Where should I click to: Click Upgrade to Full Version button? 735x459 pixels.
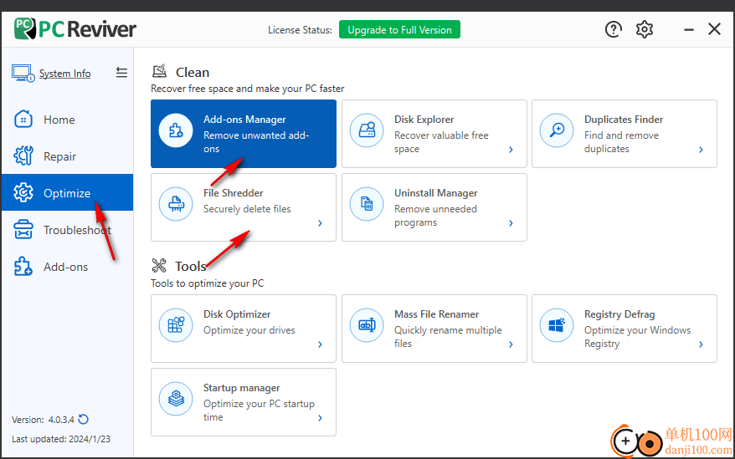pyautogui.click(x=399, y=29)
